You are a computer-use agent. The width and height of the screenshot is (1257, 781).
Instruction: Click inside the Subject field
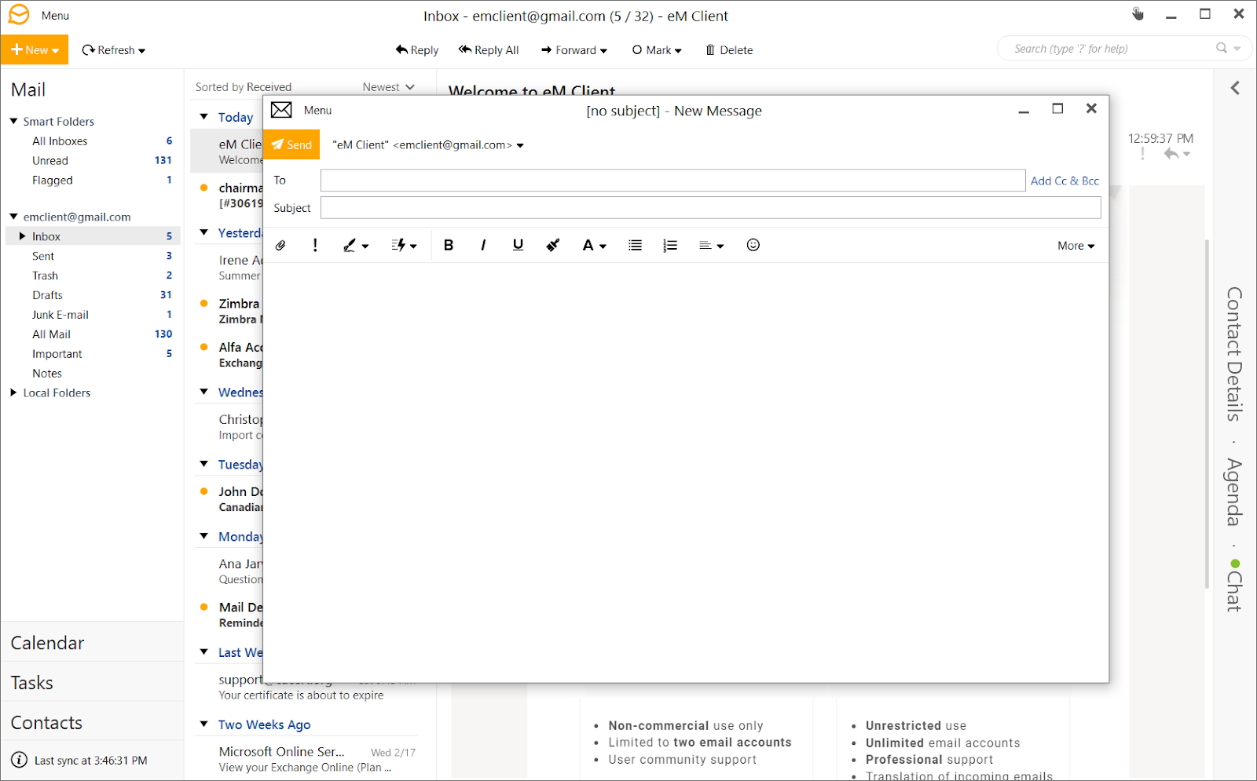(707, 207)
